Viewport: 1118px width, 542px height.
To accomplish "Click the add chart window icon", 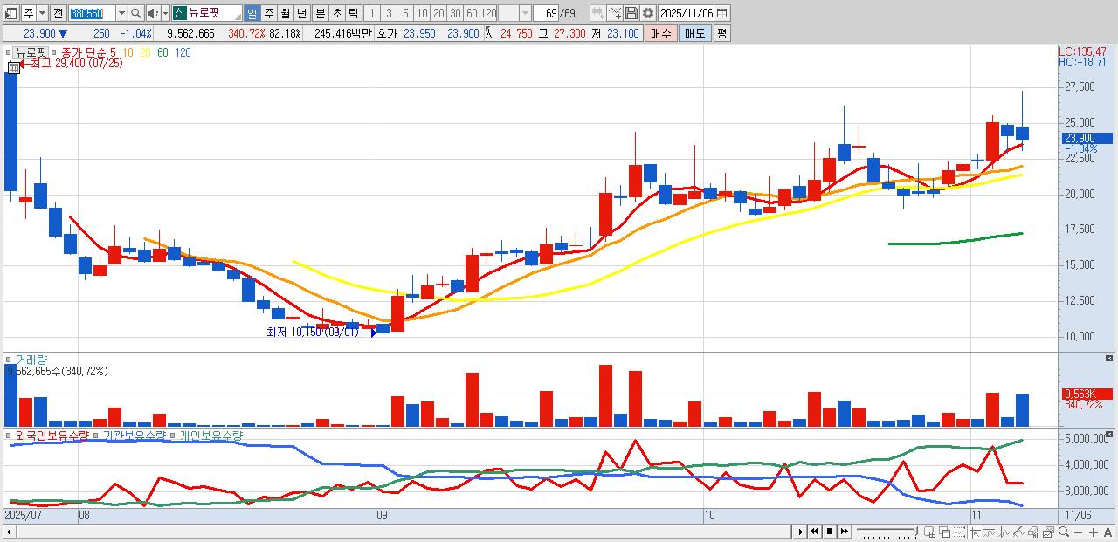I will click(x=929, y=532).
